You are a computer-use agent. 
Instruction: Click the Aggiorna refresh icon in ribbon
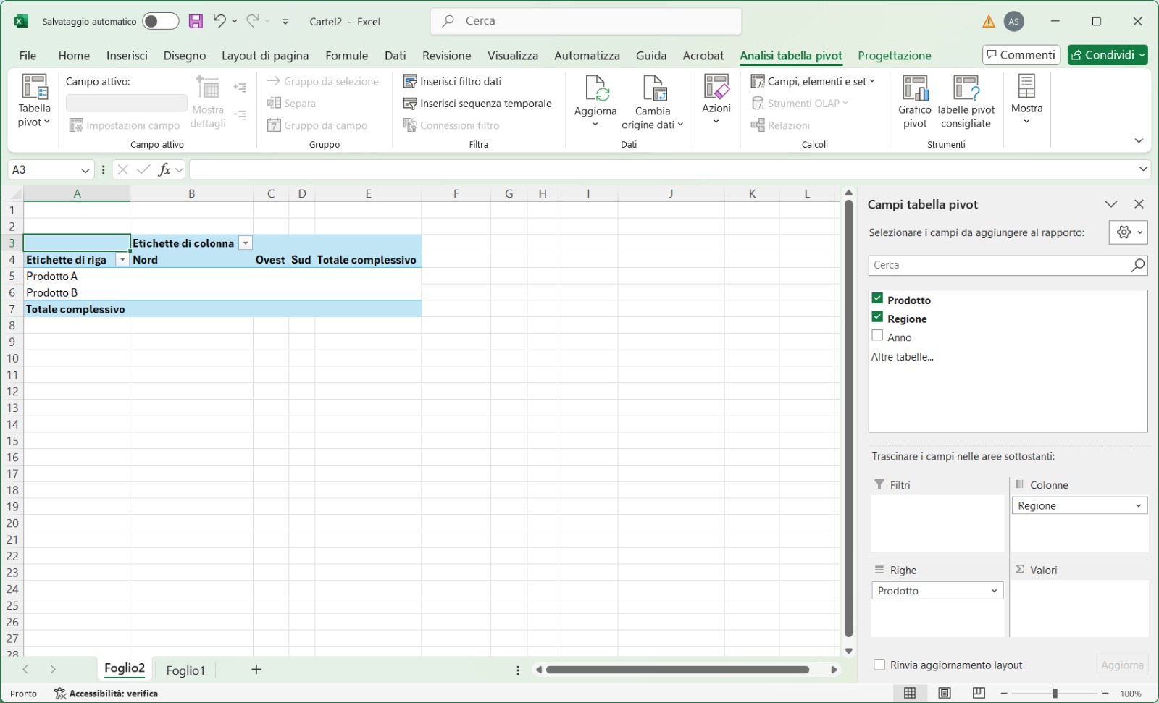(x=595, y=89)
